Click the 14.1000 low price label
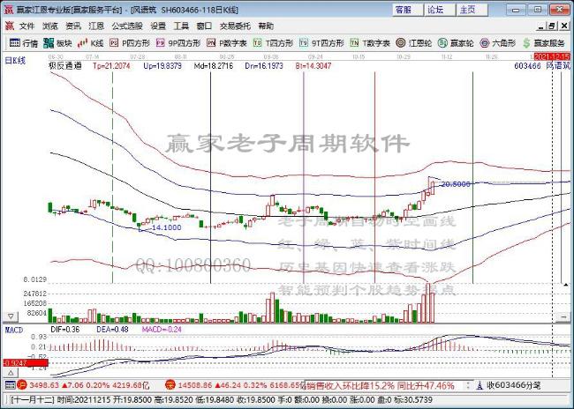574x409 pixels. point(167,227)
